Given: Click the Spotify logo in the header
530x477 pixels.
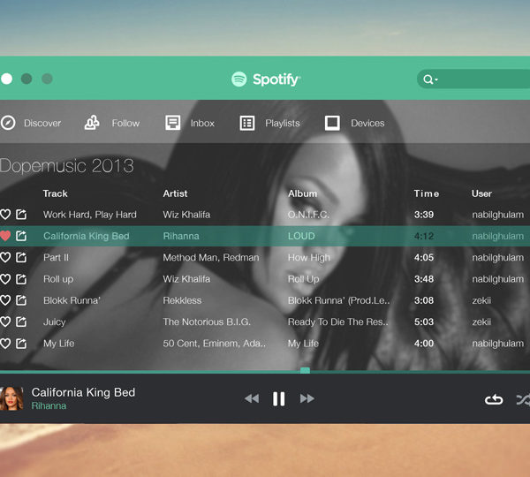Looking at the screenshot, I should [266, 79].
